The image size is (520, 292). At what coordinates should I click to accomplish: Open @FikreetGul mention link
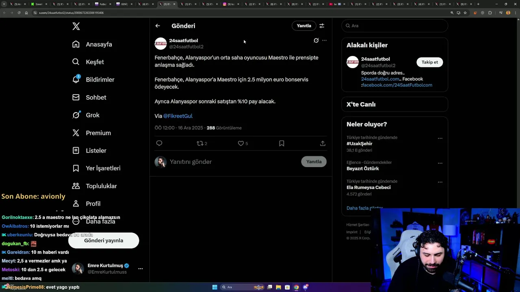coord(178,116)
